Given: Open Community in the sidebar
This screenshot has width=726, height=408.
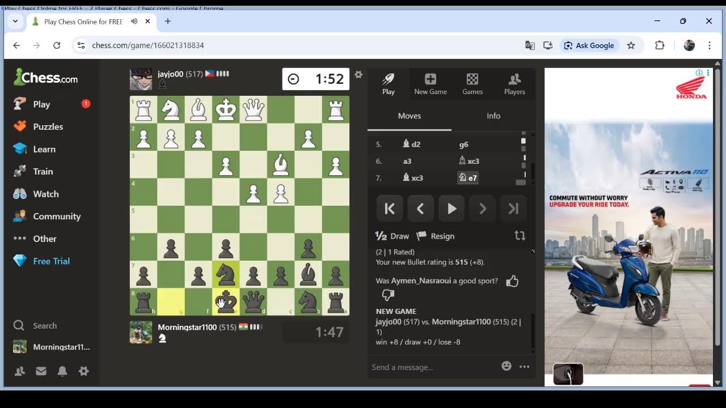Looking at the screenshot, I should [57, 216].
